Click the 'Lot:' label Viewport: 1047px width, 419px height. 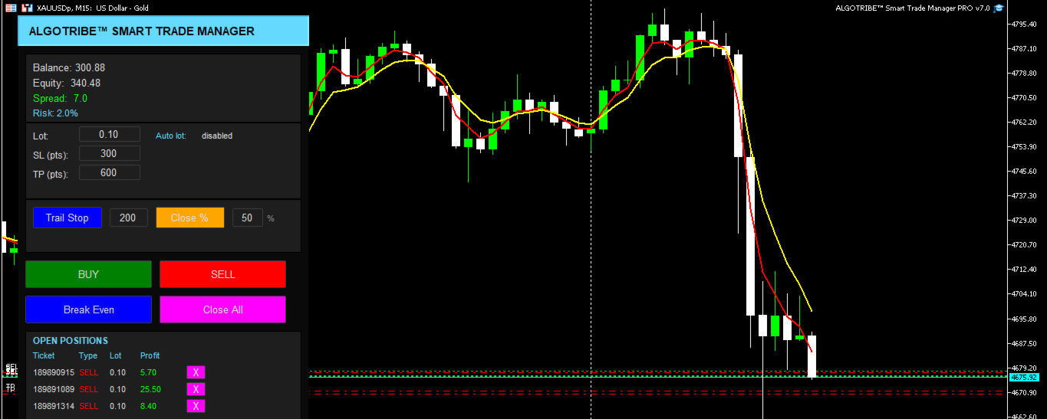(x=41, y=136)
